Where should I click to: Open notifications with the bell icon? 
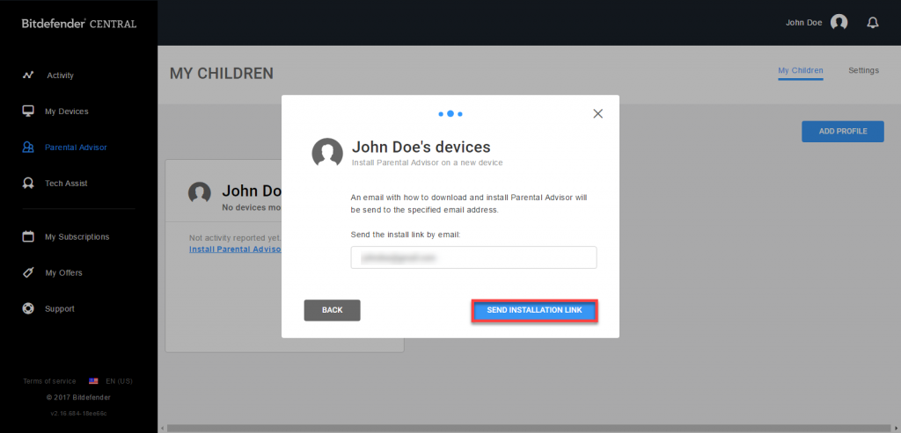[873, 23]
